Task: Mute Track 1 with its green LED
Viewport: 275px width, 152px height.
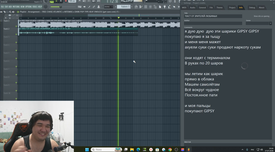Action: point(16,26)
